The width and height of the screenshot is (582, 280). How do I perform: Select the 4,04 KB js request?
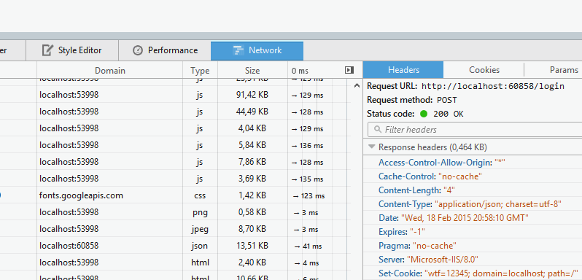point(175,128)
